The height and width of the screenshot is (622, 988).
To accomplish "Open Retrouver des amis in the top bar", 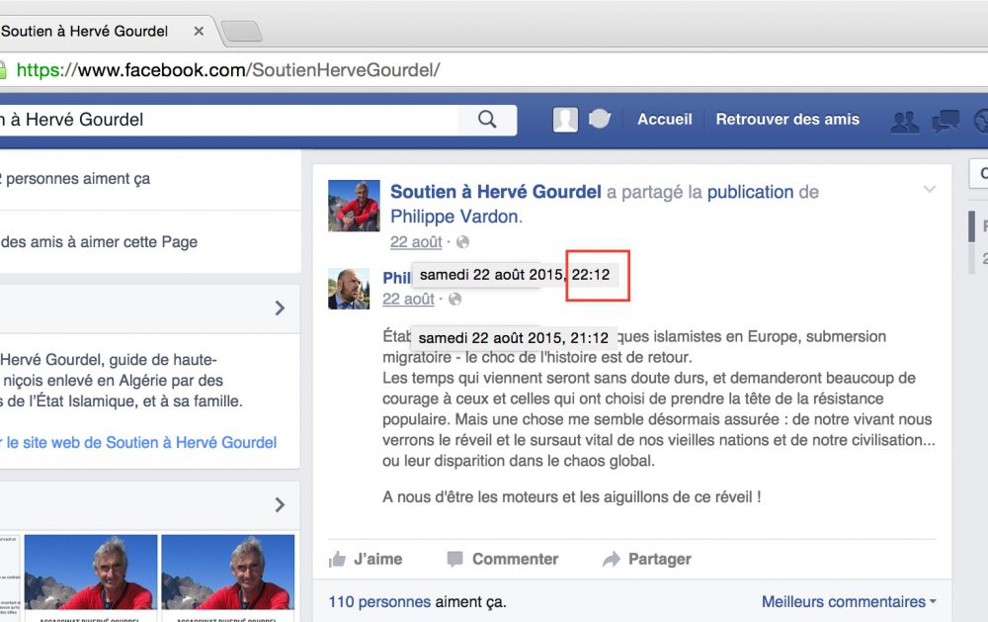I will 787,120.
